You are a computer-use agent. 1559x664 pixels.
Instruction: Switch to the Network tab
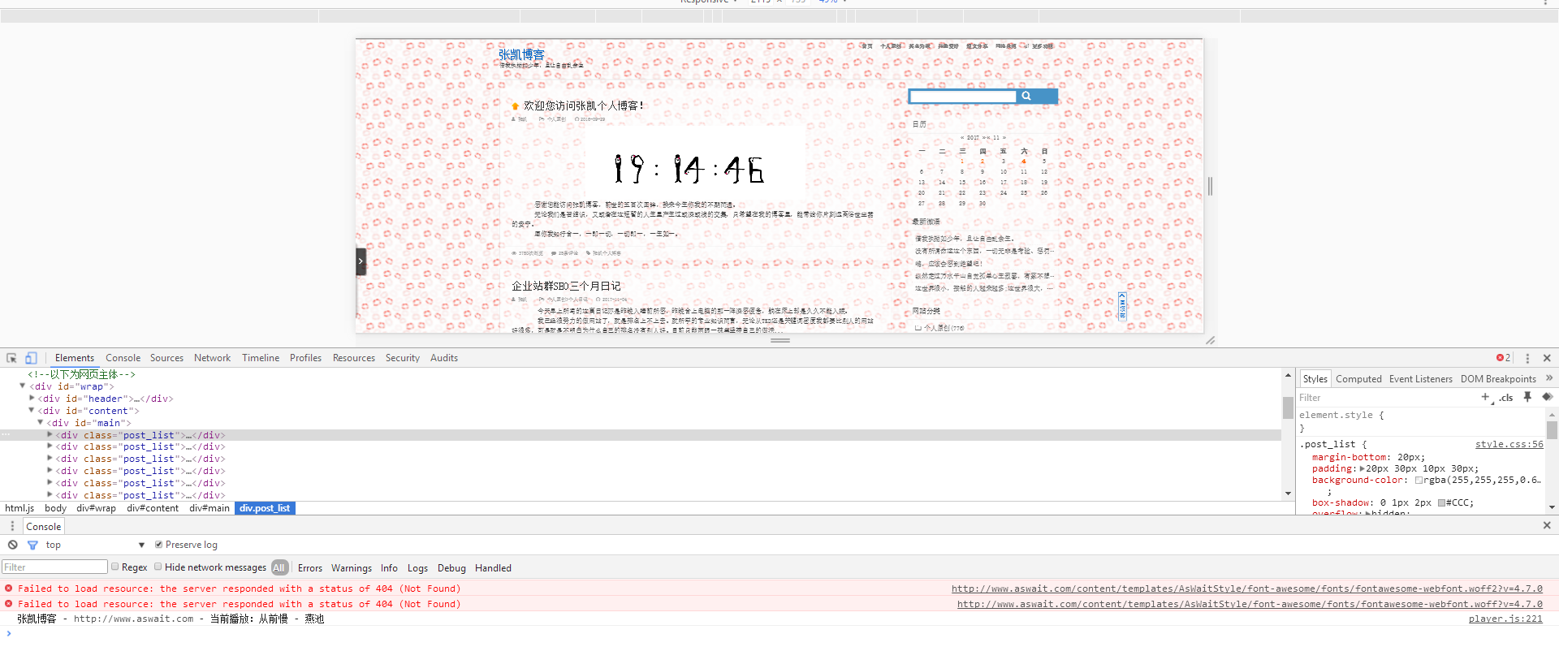[x=212, y=358]
